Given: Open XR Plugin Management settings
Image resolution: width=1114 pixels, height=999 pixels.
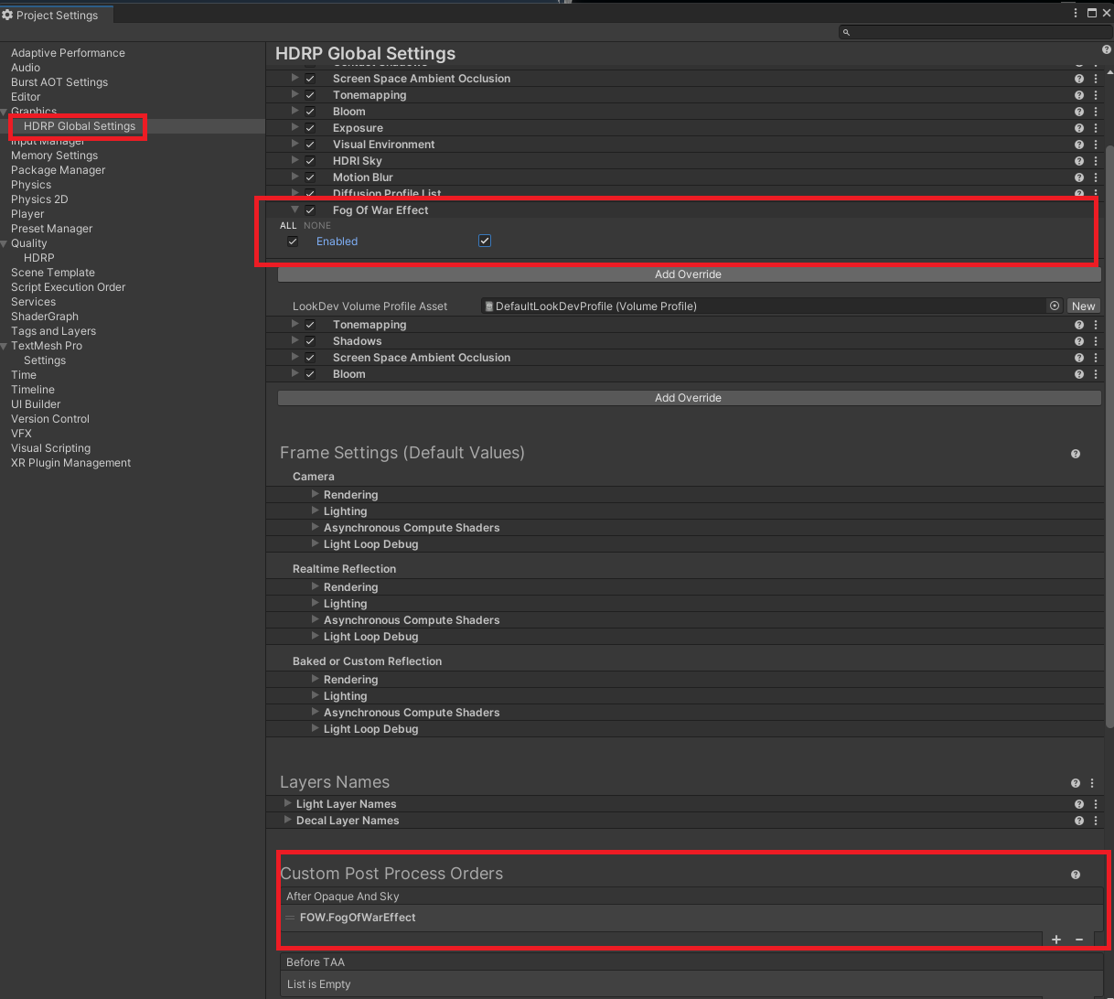Looking at the screenshot, I should coord(70,463).
